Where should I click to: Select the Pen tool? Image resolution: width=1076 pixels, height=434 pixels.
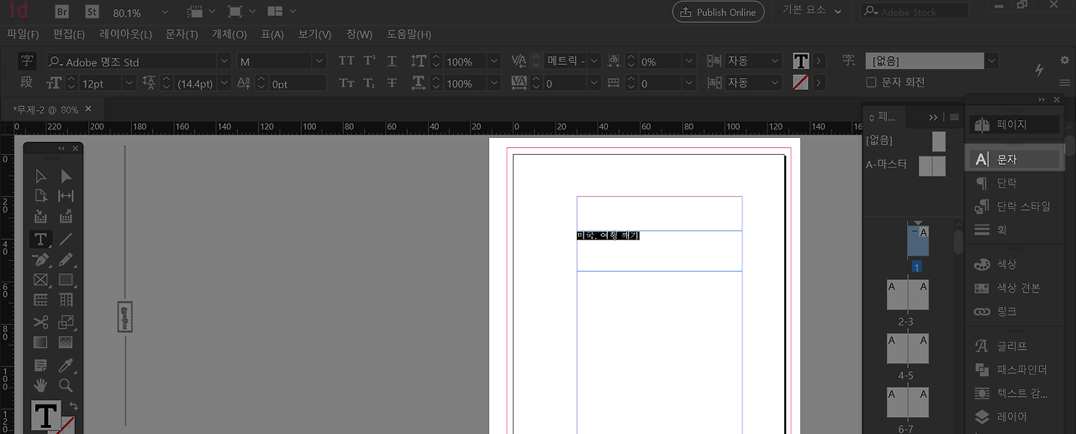40,260
